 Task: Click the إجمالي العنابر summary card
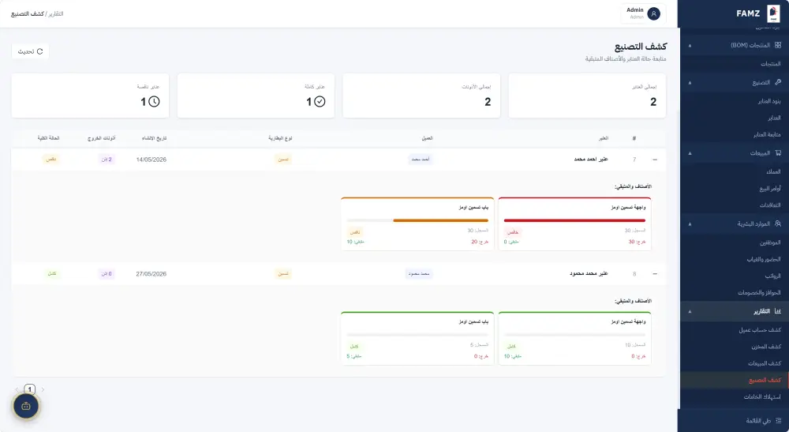coord(587,96)
